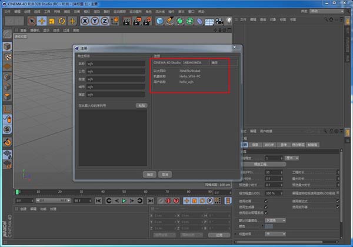Image resolution: width=353 pixels, height=247 pixels.
Task: Play the animation forward
Action: tap(124, 201)
